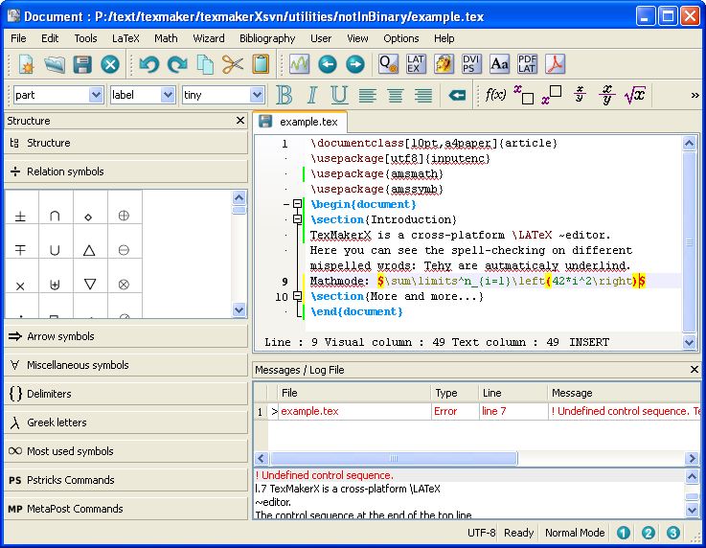This screenshot has height=548, width=706.
Task: Open the Greek letters panel
Action: (x=57, y=422)
